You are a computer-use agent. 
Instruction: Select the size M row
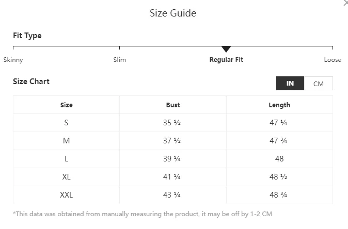[x=173, y=141]
